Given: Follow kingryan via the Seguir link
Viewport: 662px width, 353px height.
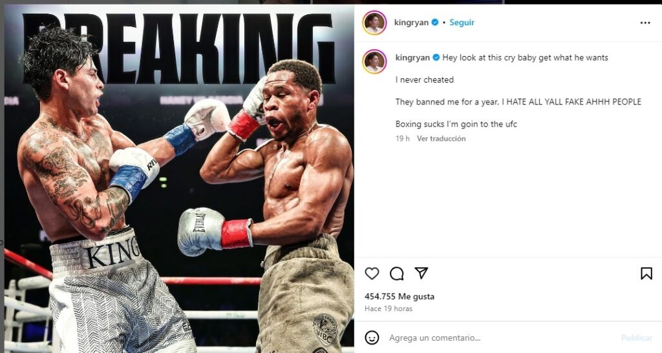Looking at the screenshot, I should click(462, 23).
